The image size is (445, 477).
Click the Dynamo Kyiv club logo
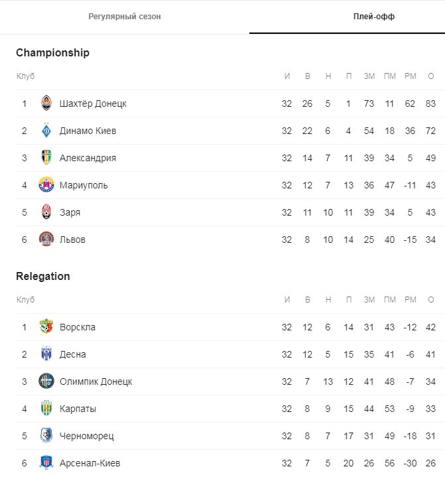tap(46, 130)
